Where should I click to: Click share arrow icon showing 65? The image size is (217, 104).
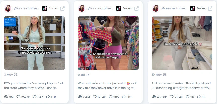[x=199, y=97]
